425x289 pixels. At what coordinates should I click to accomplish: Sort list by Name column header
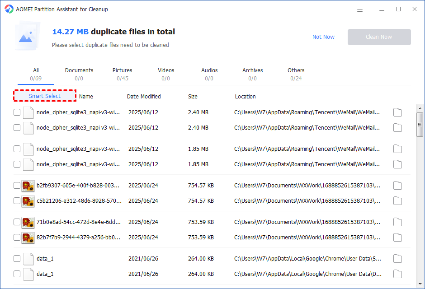coord(86,96)
